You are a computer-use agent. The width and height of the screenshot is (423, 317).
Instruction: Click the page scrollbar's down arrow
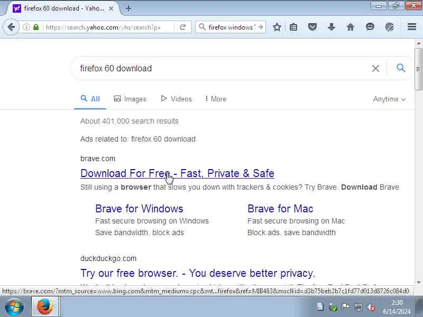(419, 282)
